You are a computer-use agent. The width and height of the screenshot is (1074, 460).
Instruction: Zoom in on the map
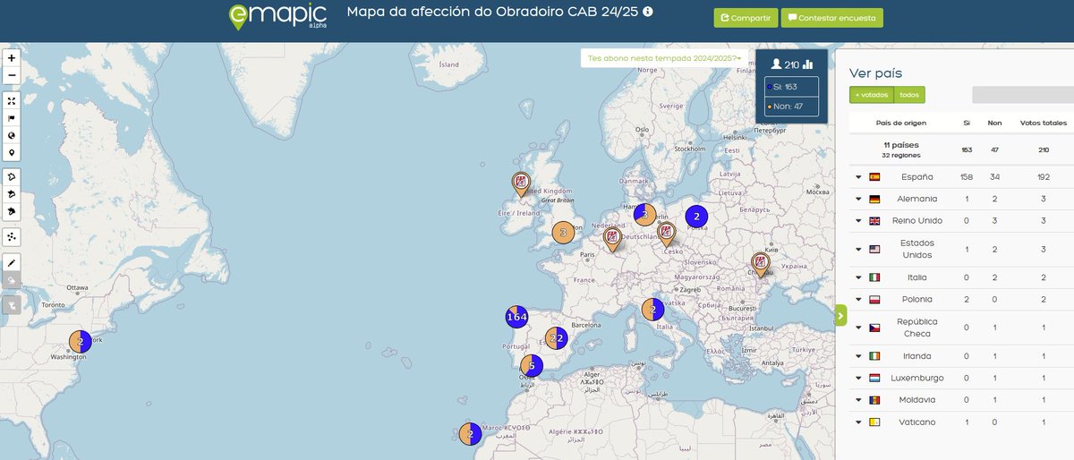pos(12,57)
